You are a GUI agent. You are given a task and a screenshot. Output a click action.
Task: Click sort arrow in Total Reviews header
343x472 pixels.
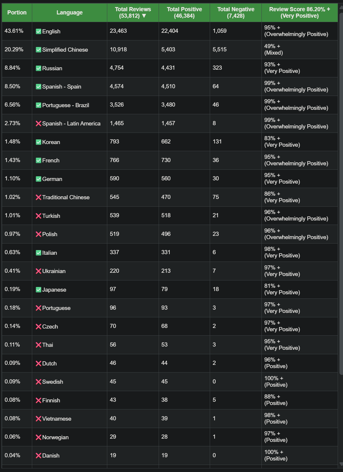144,16
